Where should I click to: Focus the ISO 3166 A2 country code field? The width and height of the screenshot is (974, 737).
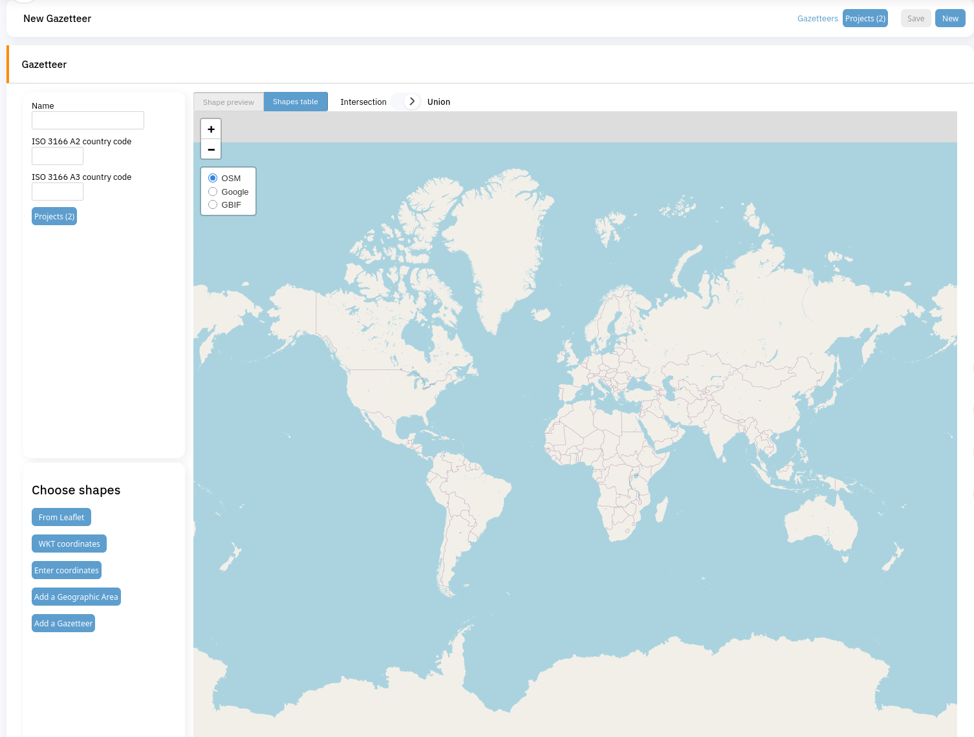tap(58, 156)
